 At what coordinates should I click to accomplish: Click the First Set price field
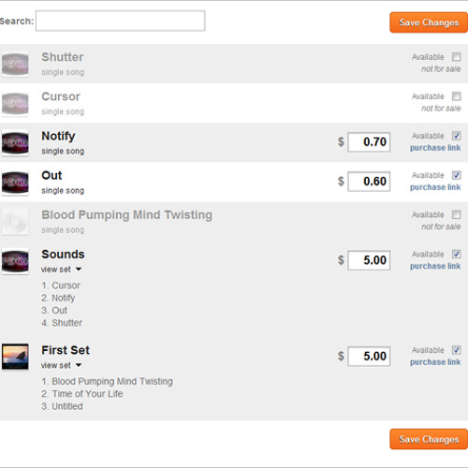[369, 357]
